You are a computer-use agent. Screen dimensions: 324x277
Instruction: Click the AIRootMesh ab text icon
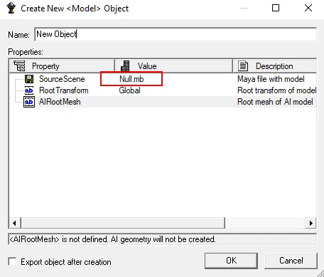click(x=29, y=102)
